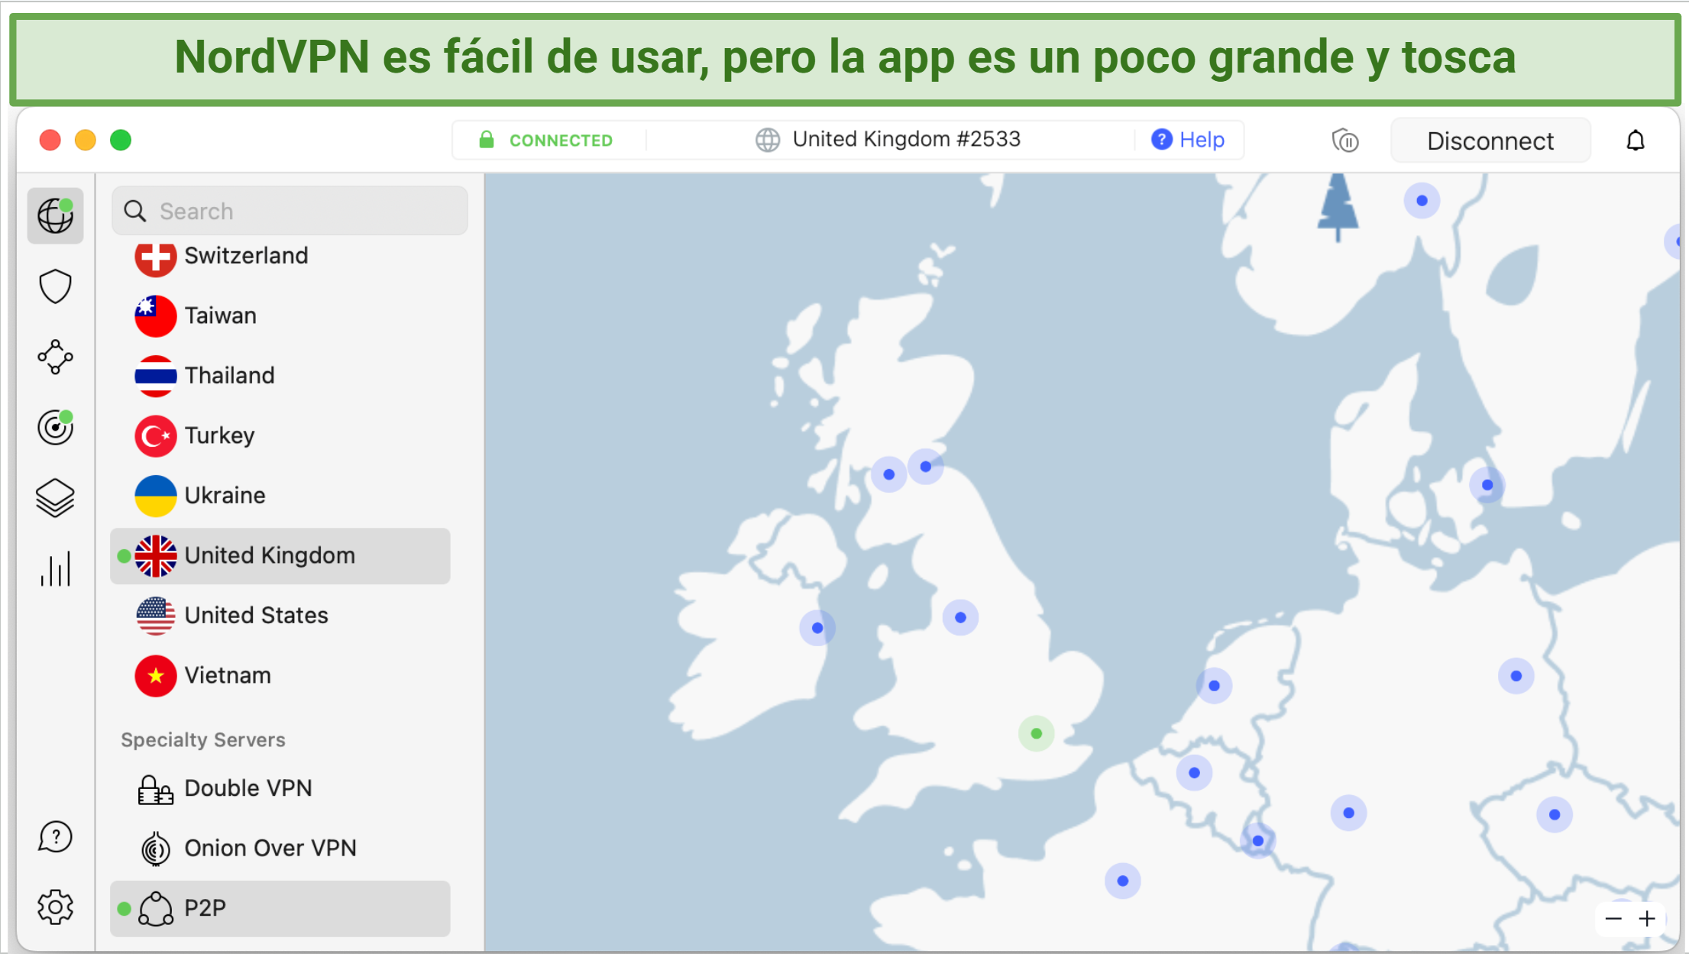
Task: Click the Double VPN padlocks icon
Action: pyautogui.click(x=155, y=789)
